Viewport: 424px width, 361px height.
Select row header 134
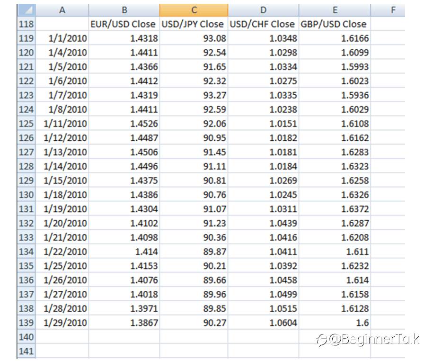coord(26,252)
